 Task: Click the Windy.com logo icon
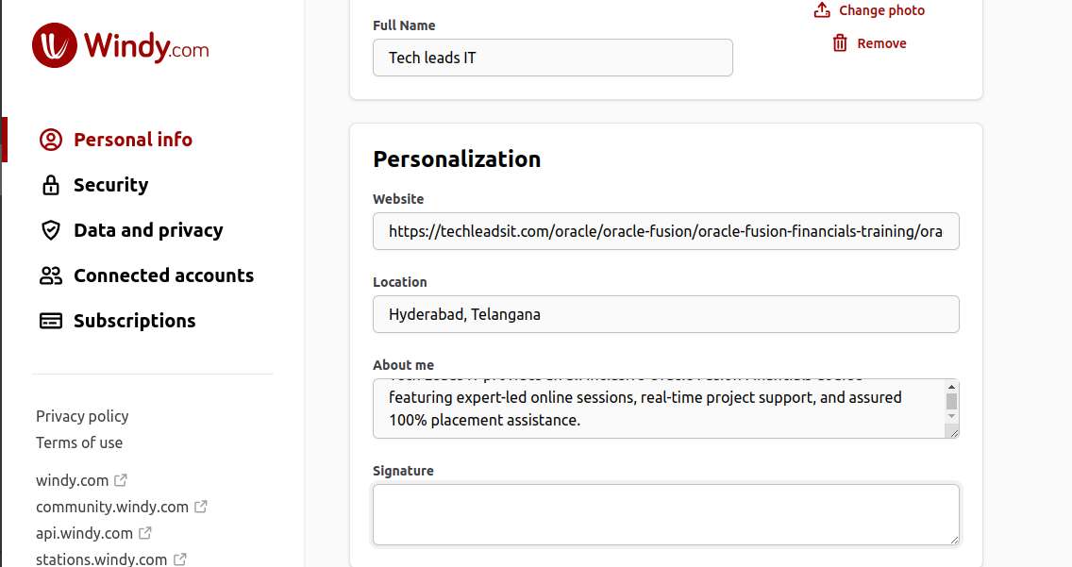[x=54, y=45]
